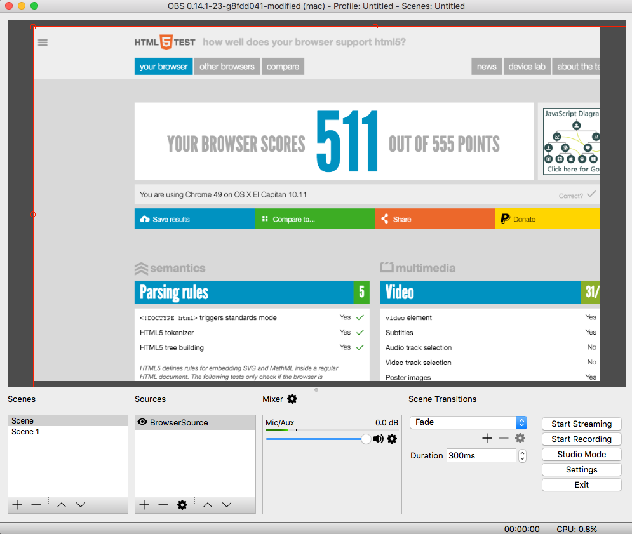Click 'Video' section header in preview
The image size is (632, 534).
[x=490, y=293]
